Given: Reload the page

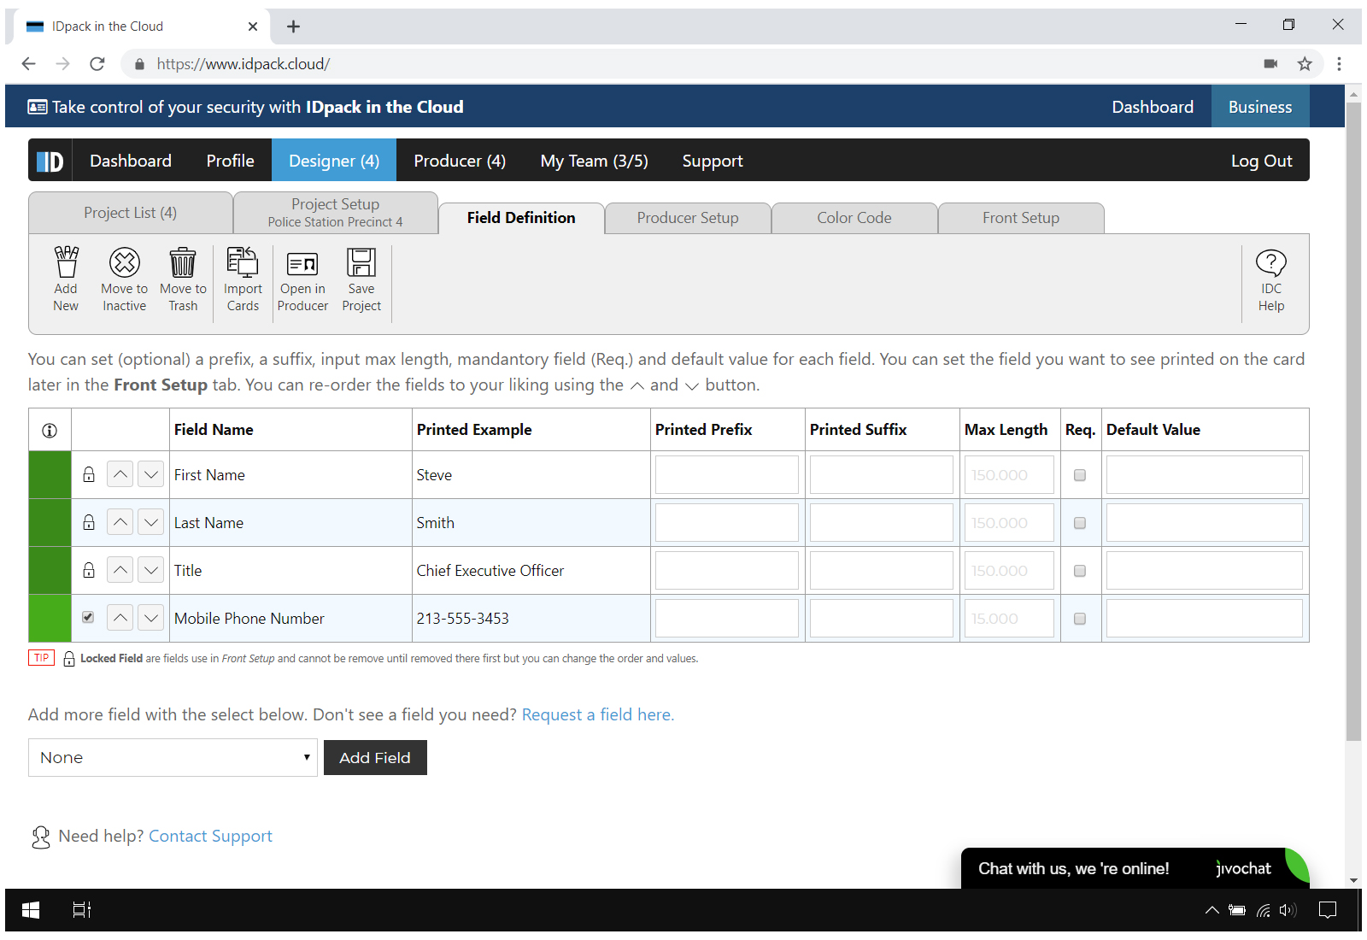Looking at the screenshot, I should point(97,63).
